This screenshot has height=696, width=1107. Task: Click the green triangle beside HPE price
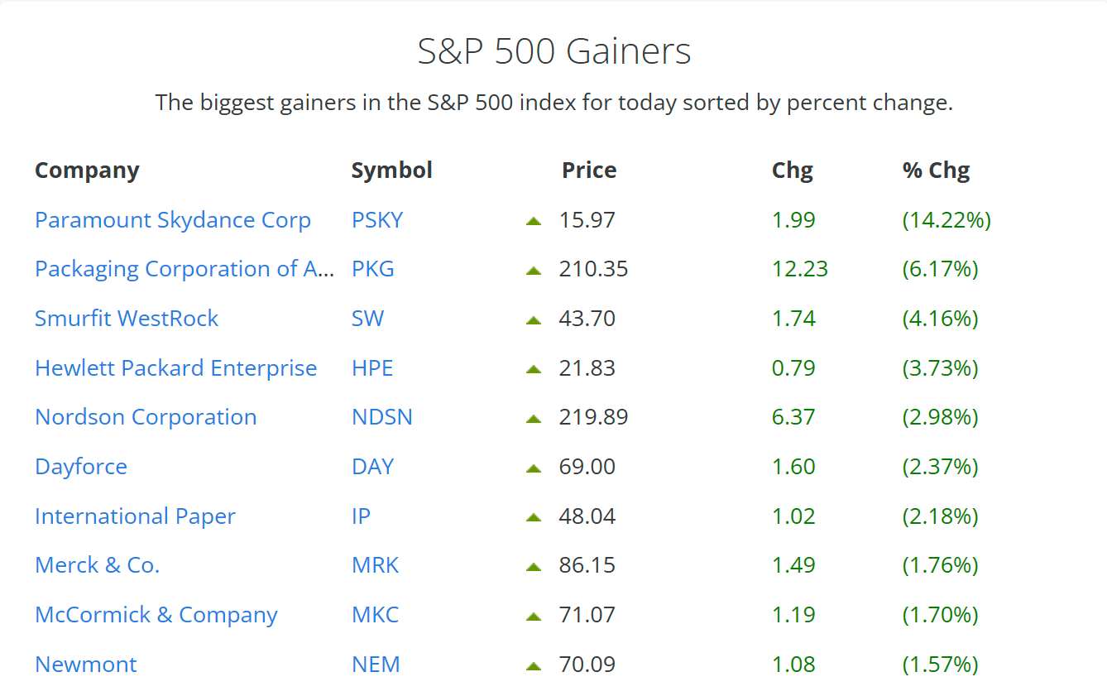click(534, 368)
